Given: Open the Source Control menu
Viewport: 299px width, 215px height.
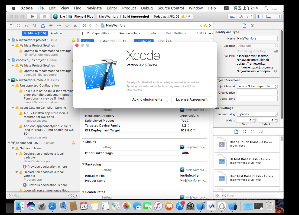Looking at the screenshot, I should [171, 8].
